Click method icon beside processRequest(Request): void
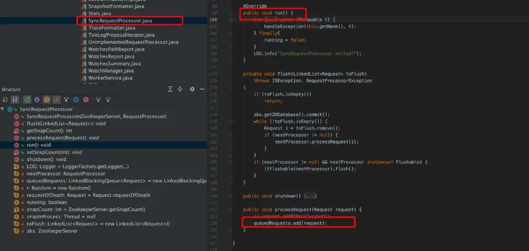Viewport: 529px width, 251px height. click(x=16, y=138)
